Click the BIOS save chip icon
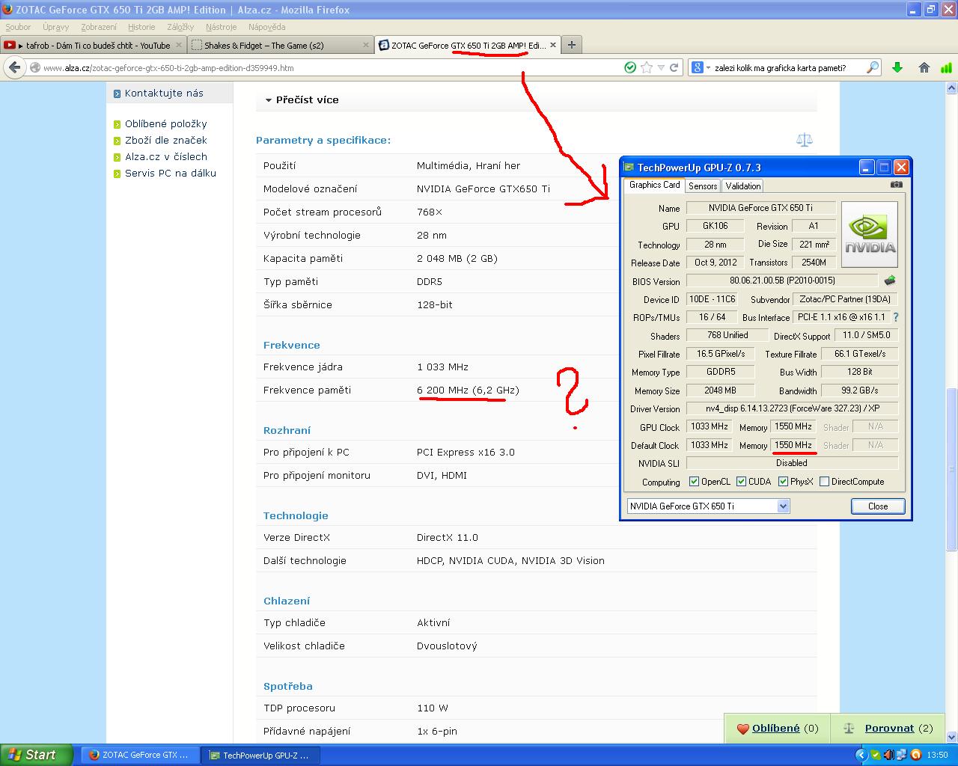 tap(890, 281)
